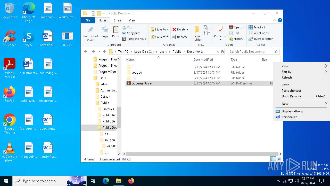Expand Delete options arrow
The height and width of the screenshot is (186, 330).
[187, 29]
